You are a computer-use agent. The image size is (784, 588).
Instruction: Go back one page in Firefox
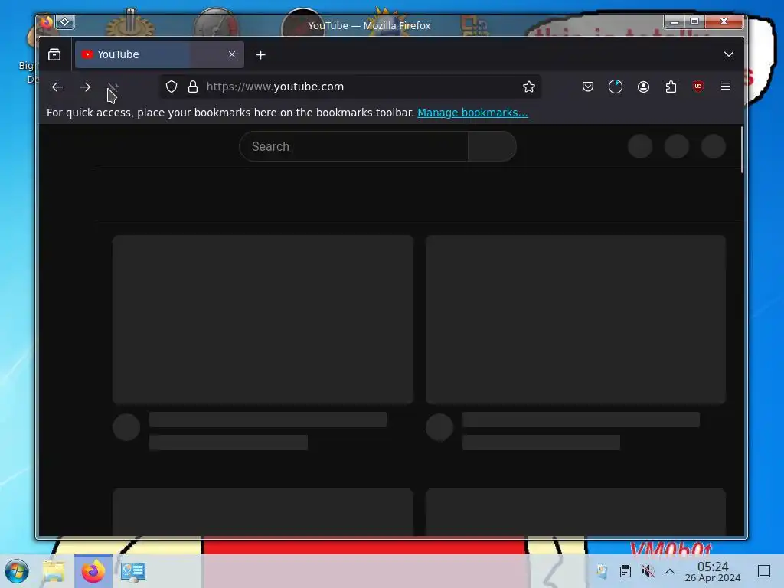[57, 87]
